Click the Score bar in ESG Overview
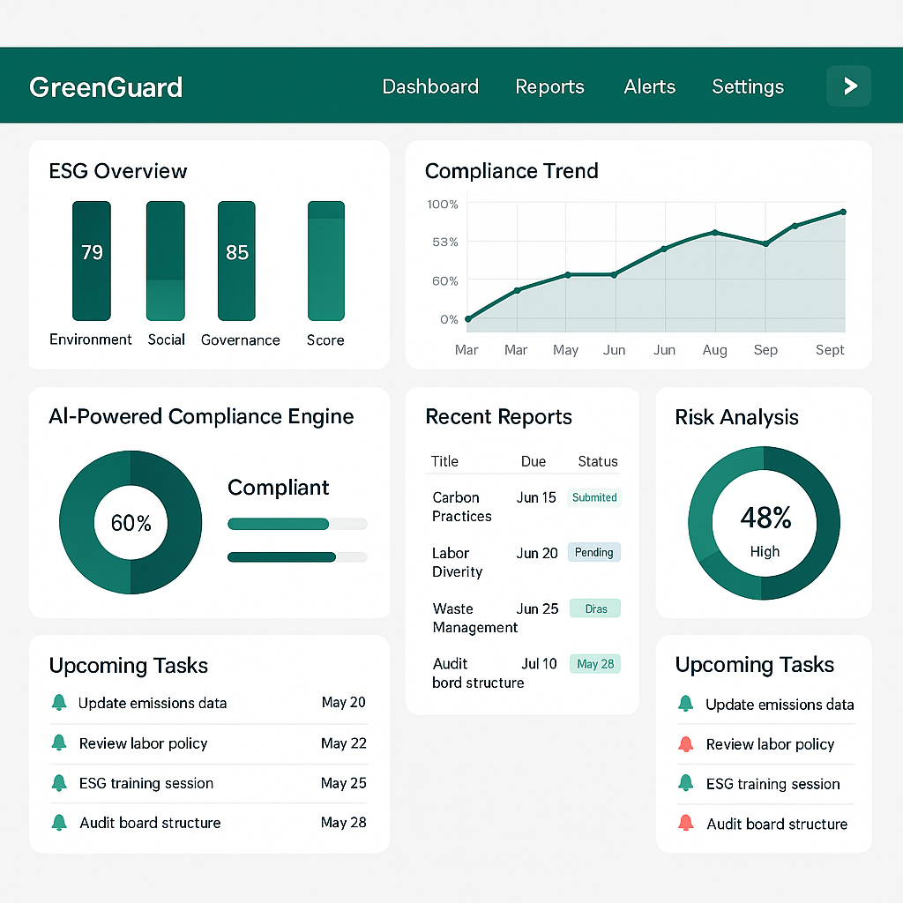903x903 pixels. [326, 260]
